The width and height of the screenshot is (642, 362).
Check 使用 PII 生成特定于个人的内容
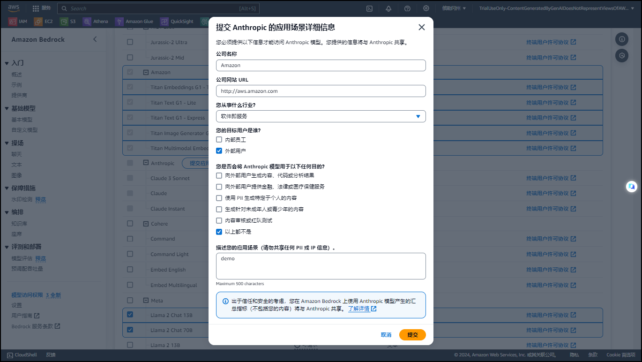click(x=219, y=198)
